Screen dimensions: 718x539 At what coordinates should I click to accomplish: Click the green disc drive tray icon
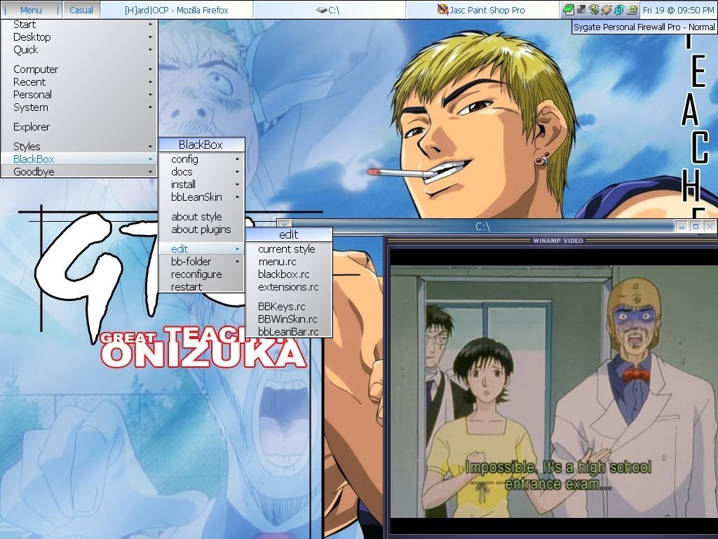coord(632,10)
